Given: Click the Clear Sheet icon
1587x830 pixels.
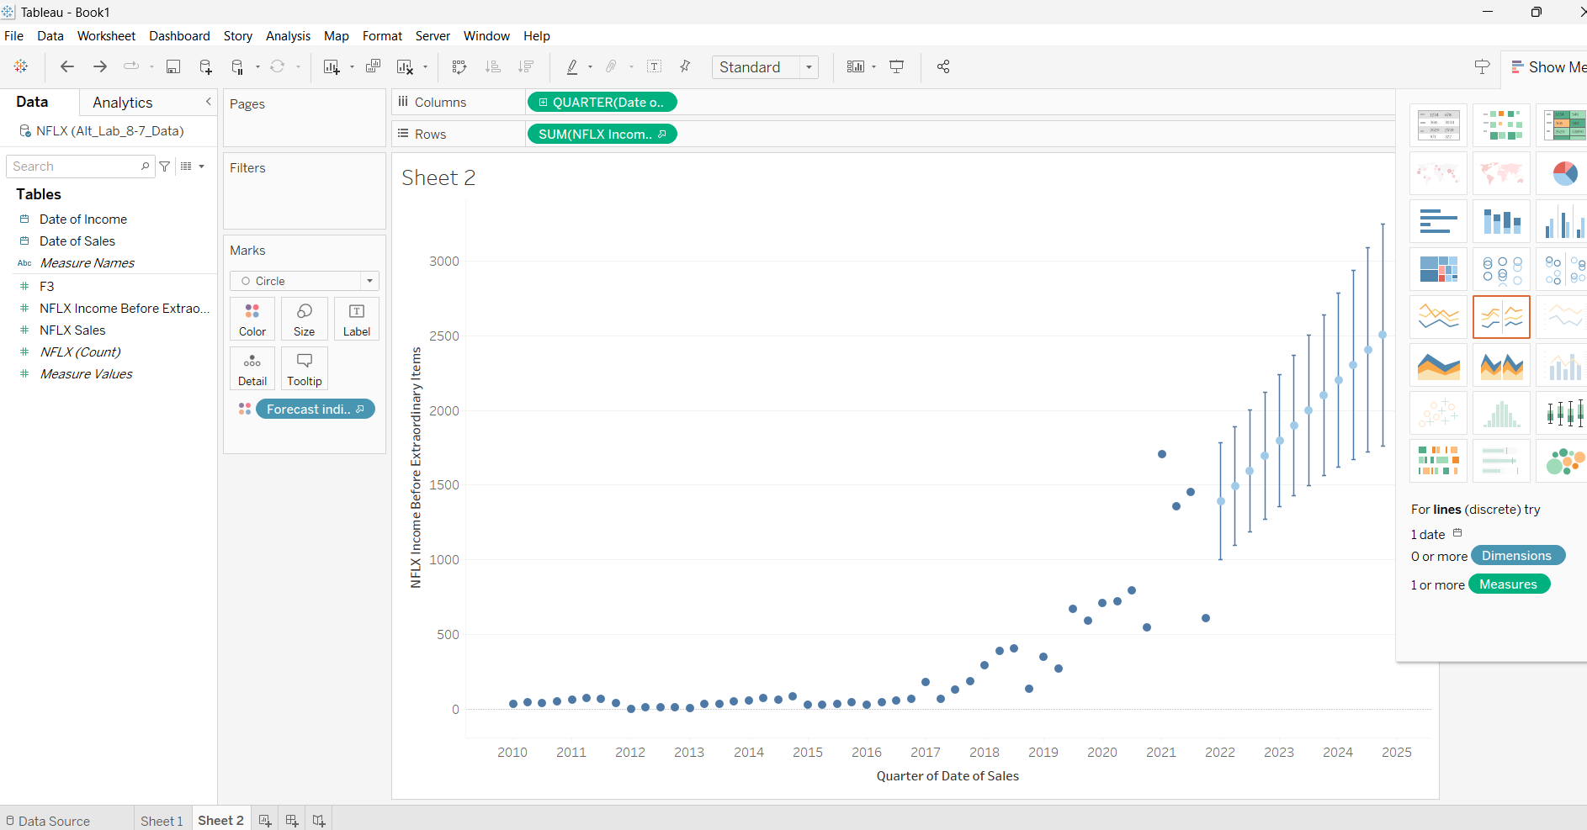Looking at the screenshot, I should click(405, 66).
